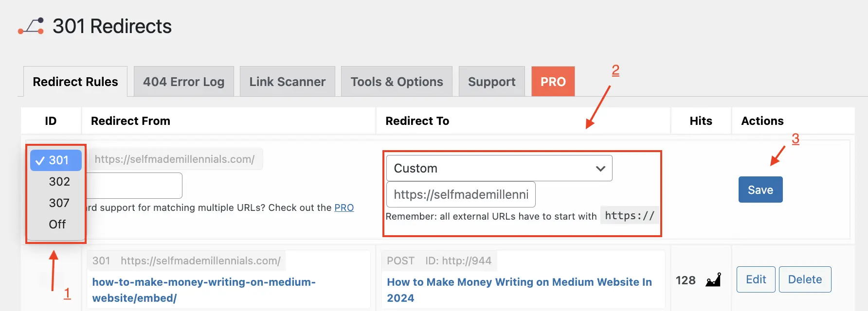Screen dimensions: 868x311
Task: Expand the Custom redirect target dropdown
Action: pos(499,168)
